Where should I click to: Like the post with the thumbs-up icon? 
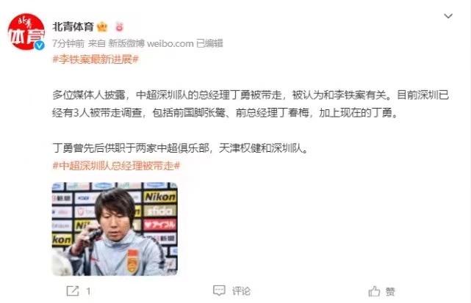pyautogui.click(x=374, y=291)
